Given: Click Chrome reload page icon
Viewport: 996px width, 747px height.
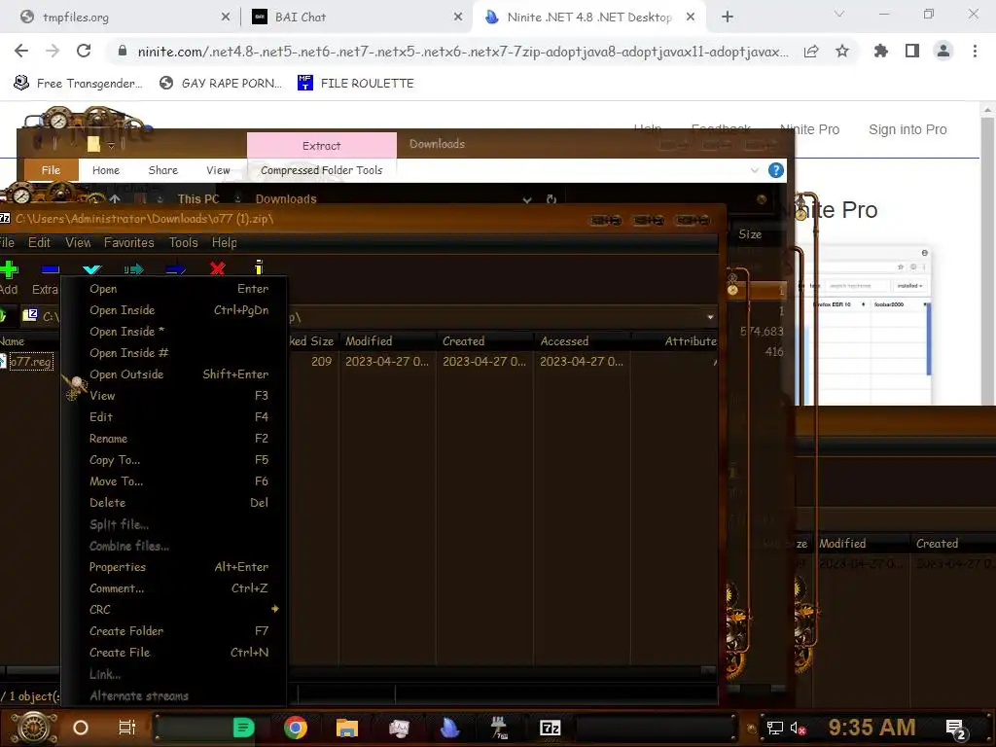Looking at the screenshot, I should click(x=84, y=51).
